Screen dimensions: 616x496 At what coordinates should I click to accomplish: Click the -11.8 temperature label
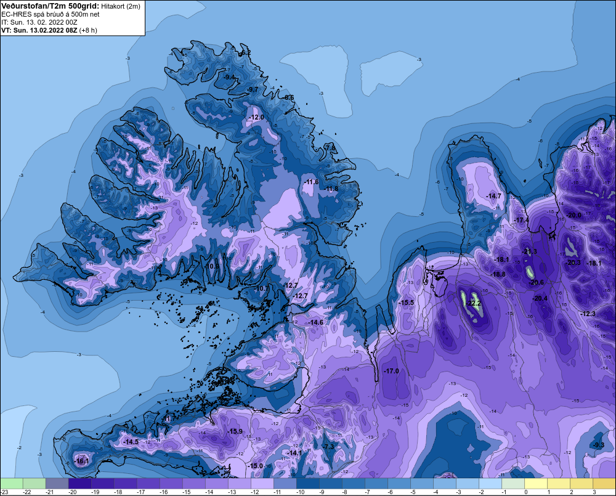[x=331, y=189]
